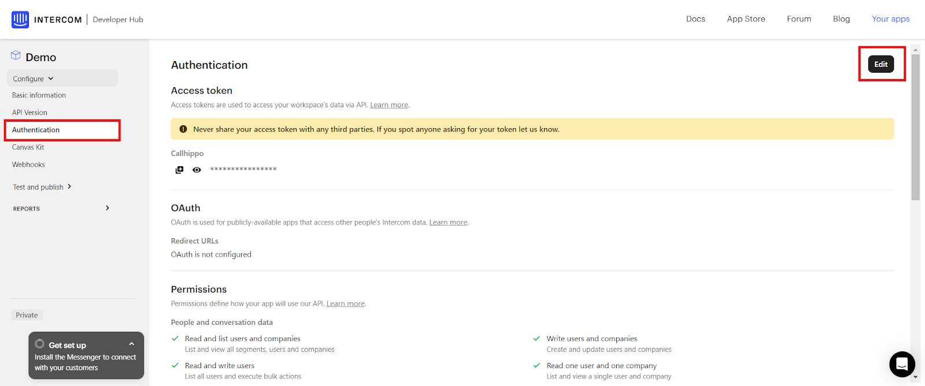
Task: Copy the Callhippo access token
Action: 179,170
